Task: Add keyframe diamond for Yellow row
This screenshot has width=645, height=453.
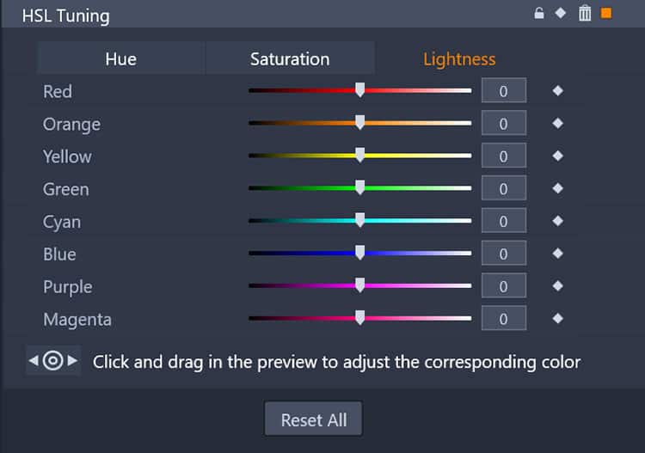Action: point(558,156)
